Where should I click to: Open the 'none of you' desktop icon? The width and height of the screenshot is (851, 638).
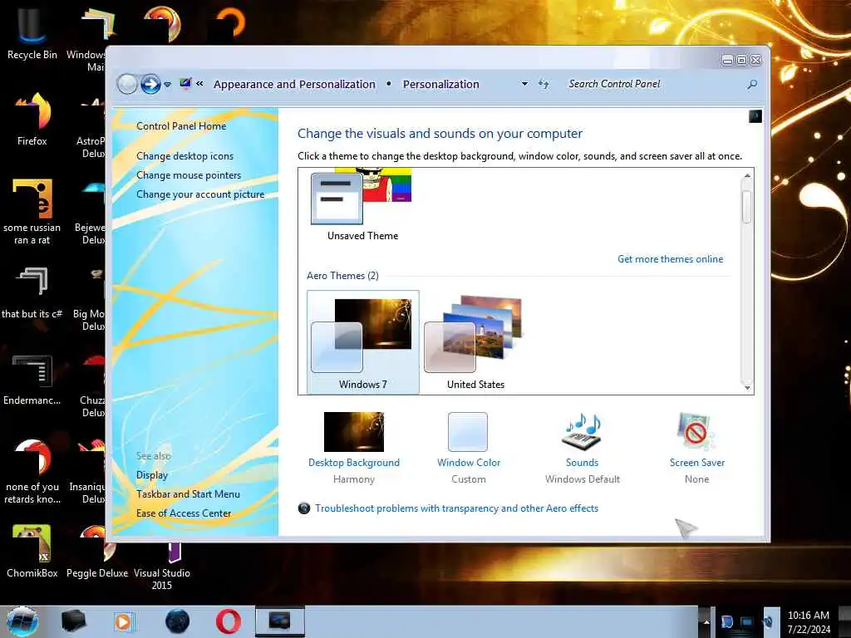[32, 471]
